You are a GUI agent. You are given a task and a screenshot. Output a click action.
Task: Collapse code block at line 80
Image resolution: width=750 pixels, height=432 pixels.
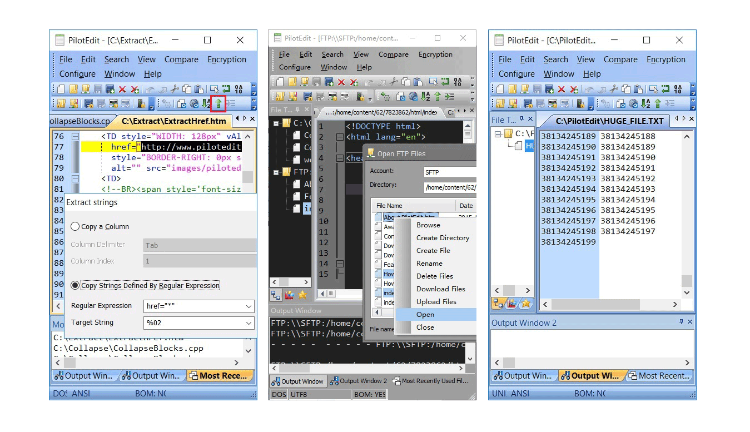pyautogui.click(x=75, y=178)
